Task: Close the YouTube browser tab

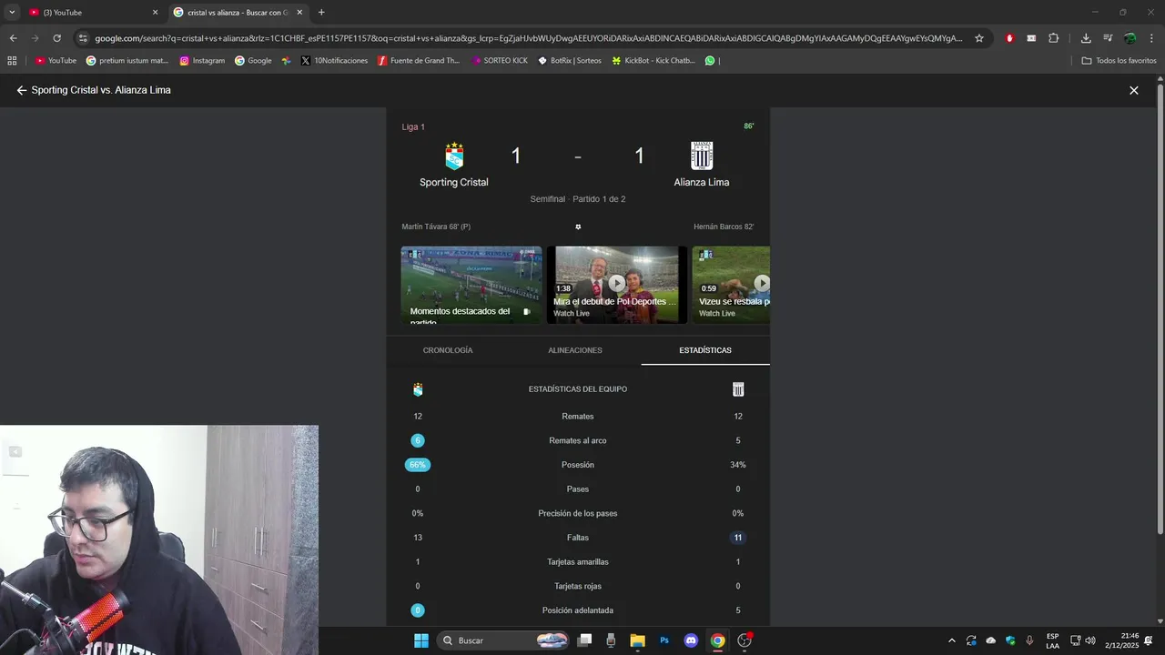Action: 155,13
